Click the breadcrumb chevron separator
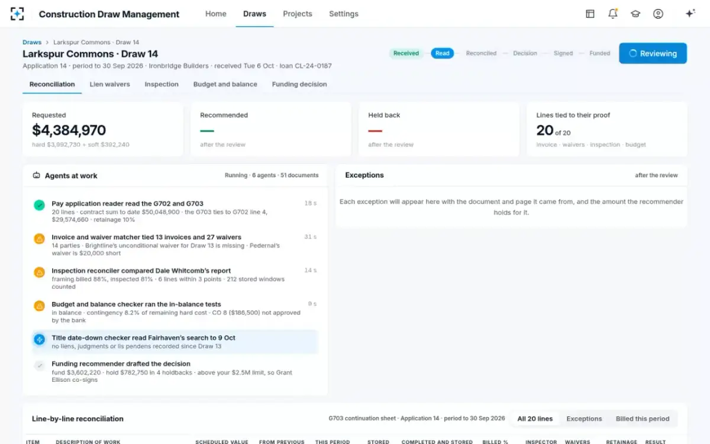Viewport: 710px width, 444px height. (x=47, y=43)
